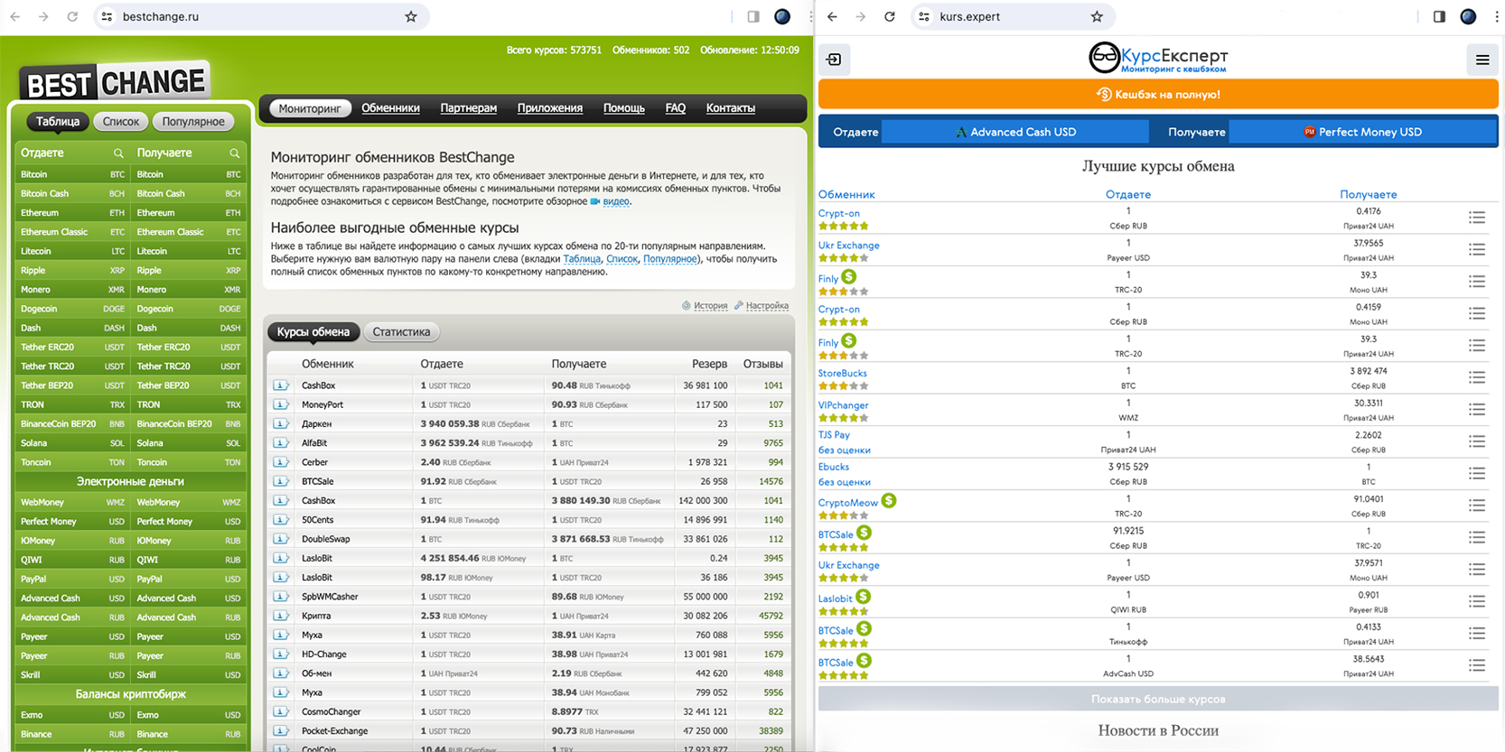Open Perfect Money USD receive-currency selector

click(x=1362, y=132)
